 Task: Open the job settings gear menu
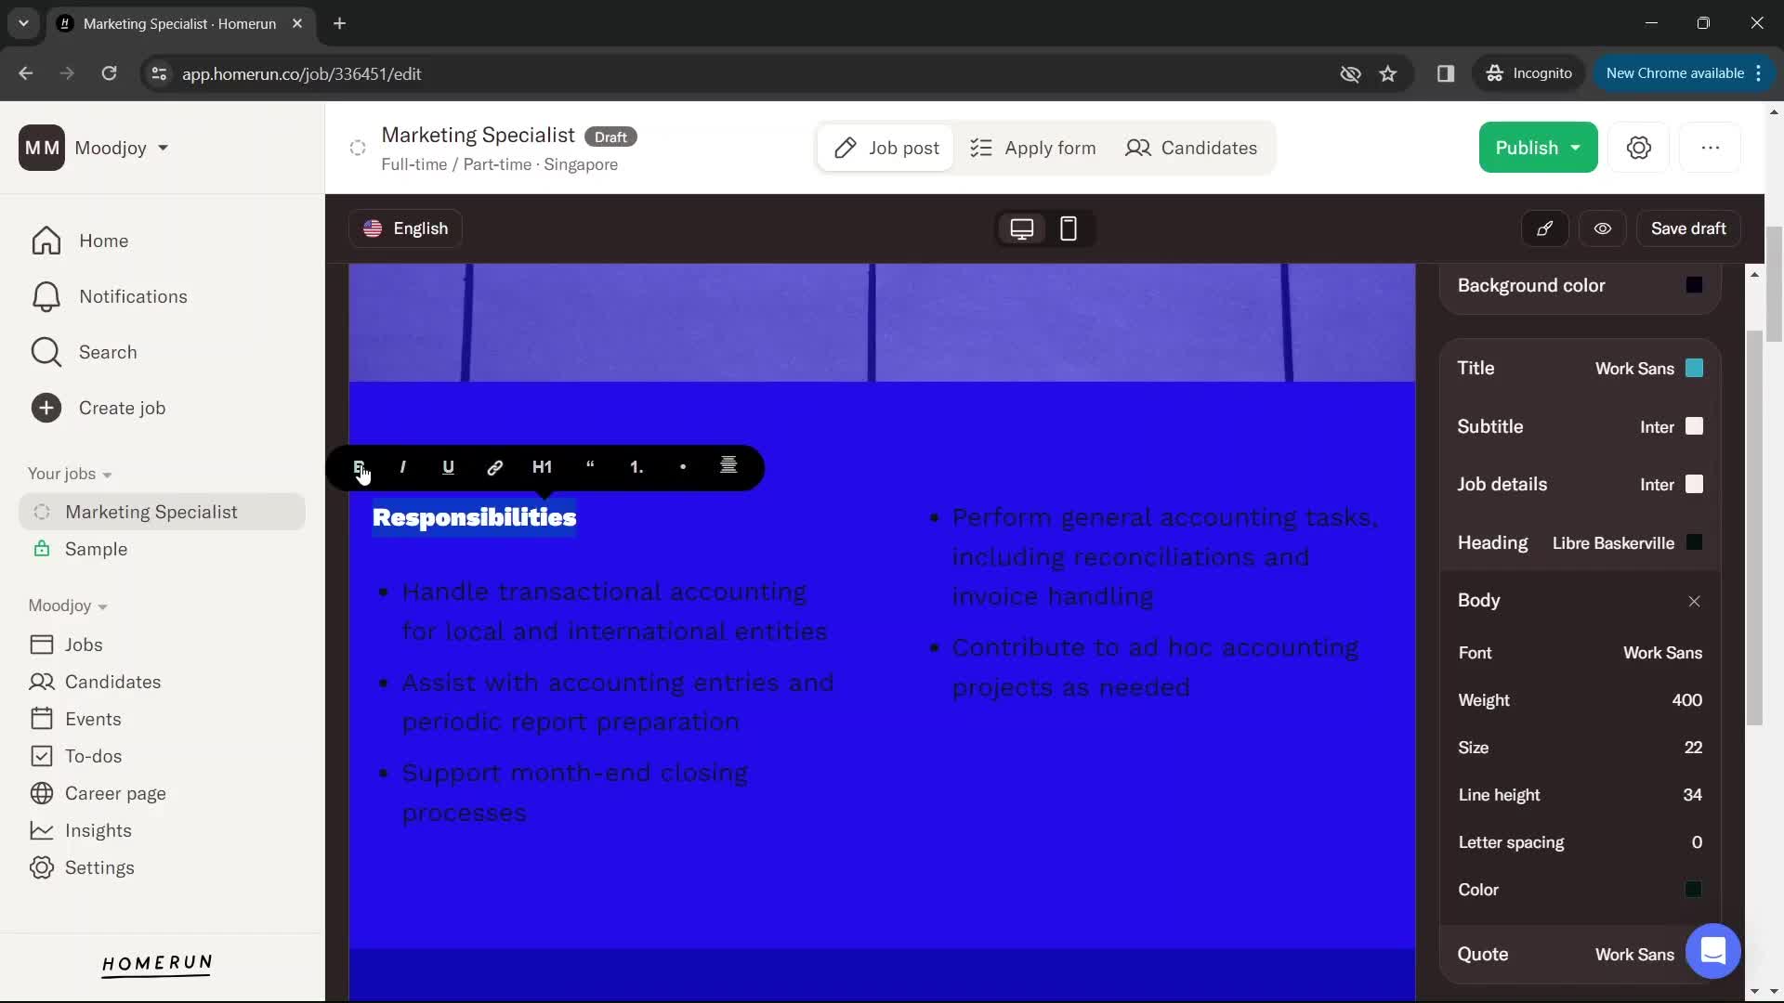(1639, 147)
